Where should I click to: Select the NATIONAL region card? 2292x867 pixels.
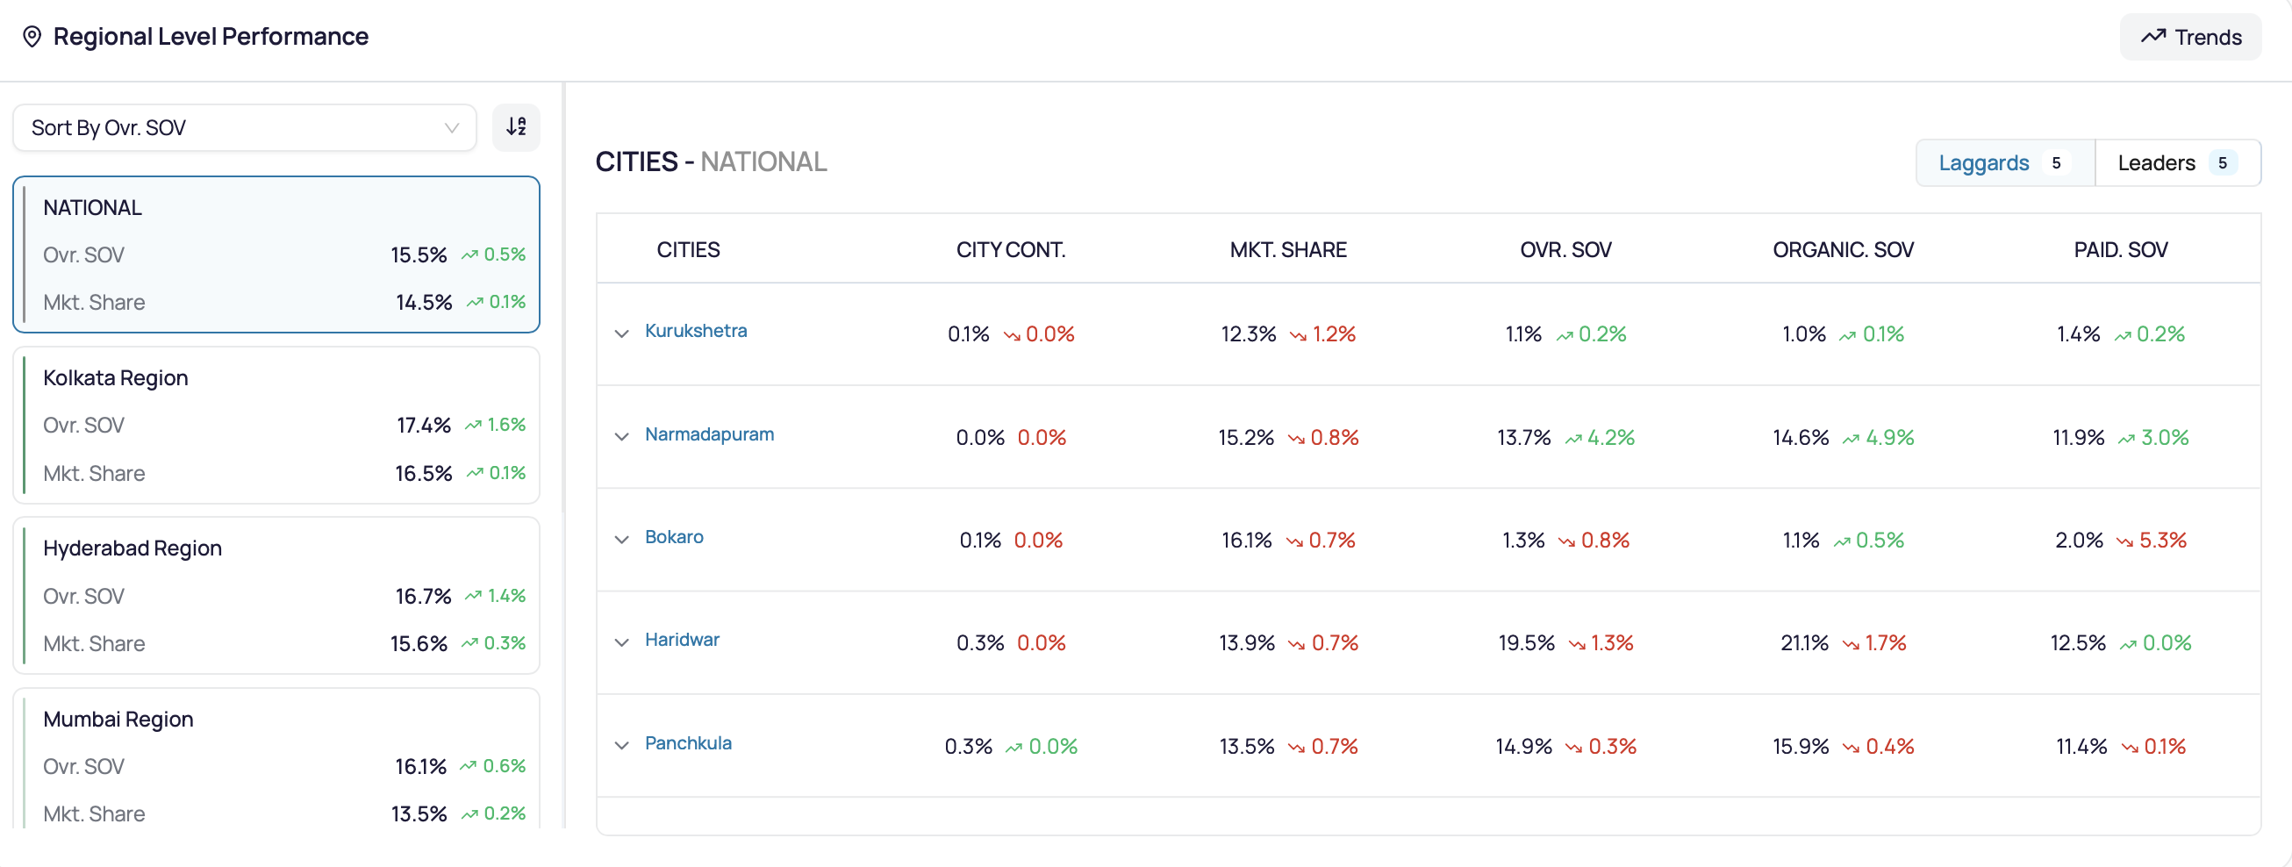click(276, 254)
